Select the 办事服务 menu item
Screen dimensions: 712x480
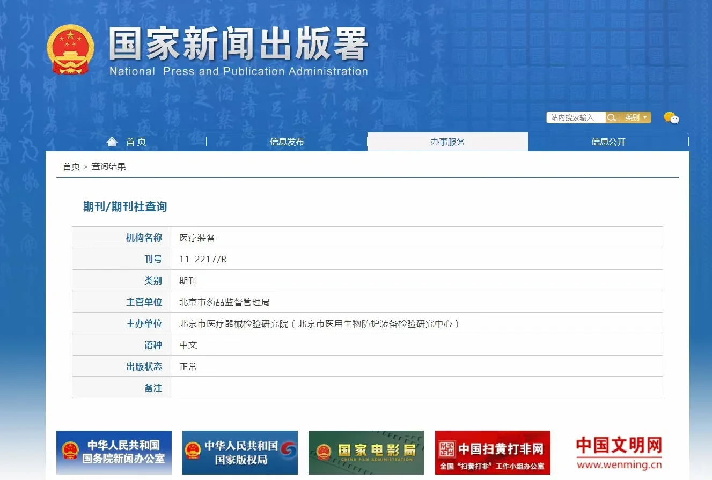447,141
